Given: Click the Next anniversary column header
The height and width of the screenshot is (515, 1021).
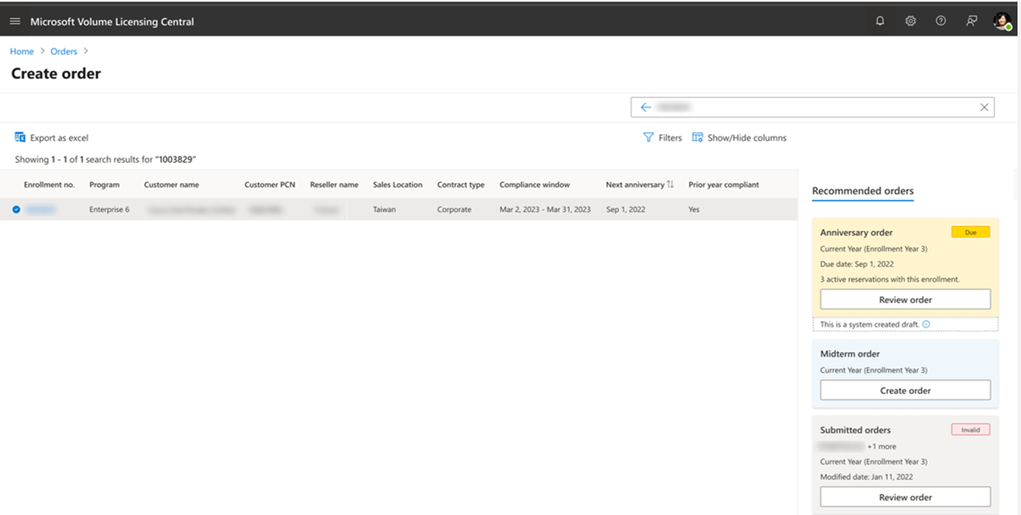Looking at the screenshot, I should tap(635, 184).
